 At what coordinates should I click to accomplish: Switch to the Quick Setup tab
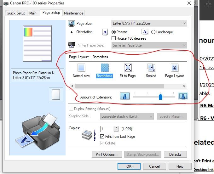pyautogui.click(x=16, y=13)
